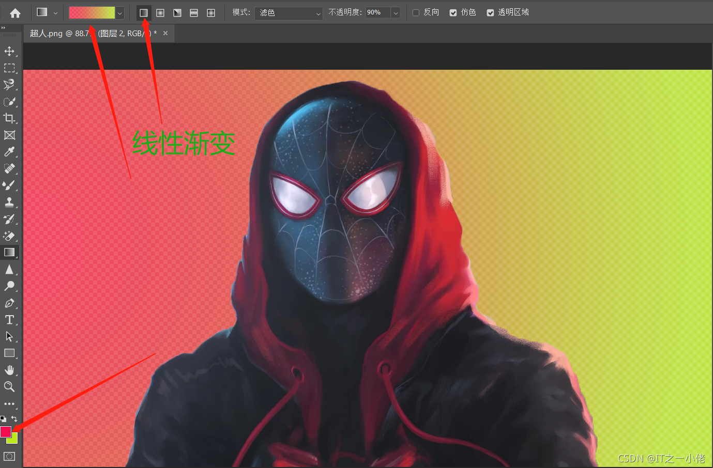Click the red foreground color swatch

click(6, 431)
